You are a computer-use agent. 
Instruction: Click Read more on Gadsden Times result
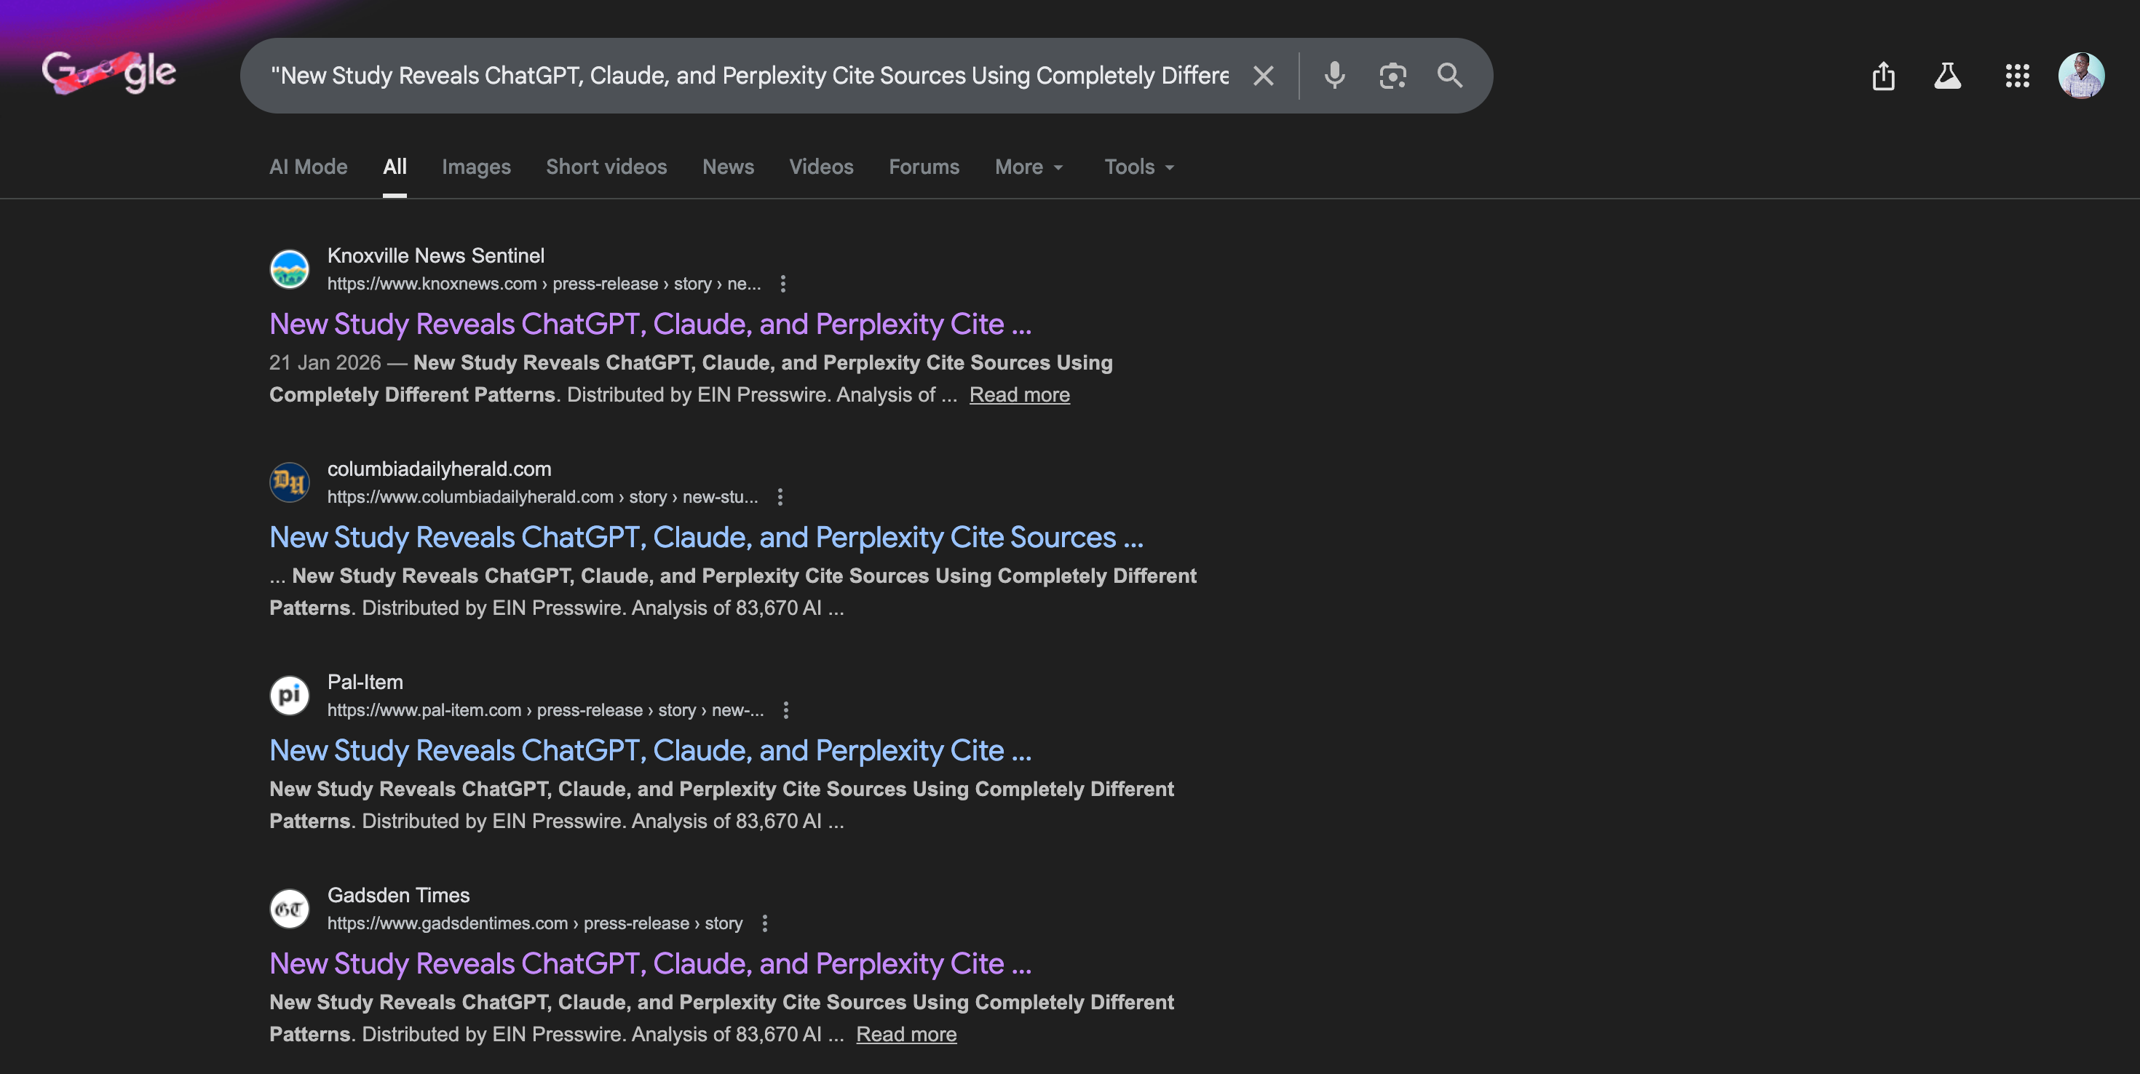pos(906,1034)
